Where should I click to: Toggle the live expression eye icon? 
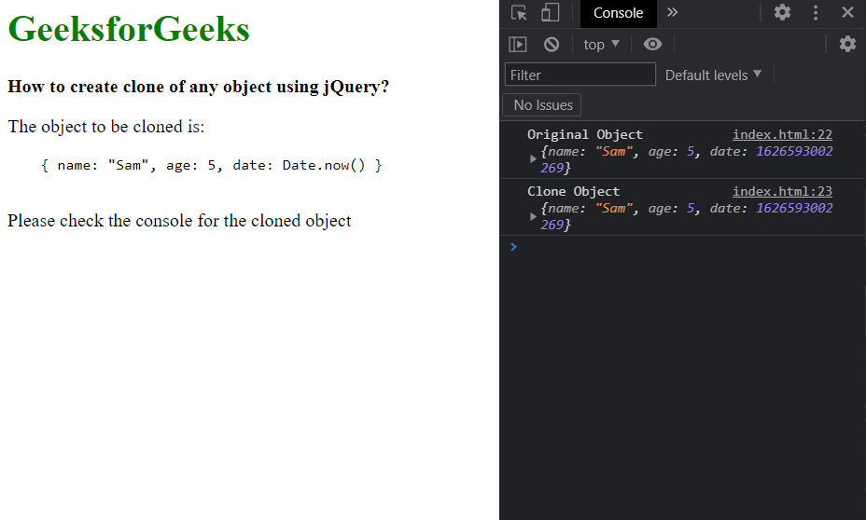[652, 44]
